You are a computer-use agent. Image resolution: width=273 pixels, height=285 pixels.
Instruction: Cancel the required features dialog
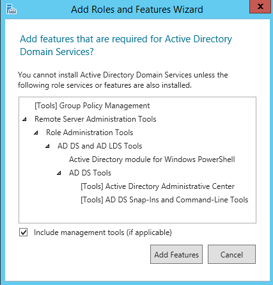tap(231, 254)
